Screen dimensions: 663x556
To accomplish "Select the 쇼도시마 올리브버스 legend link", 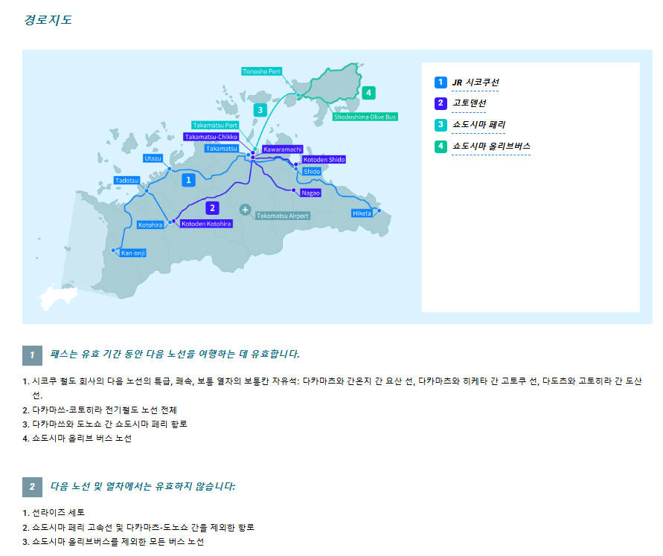I will tap(491, 146).
